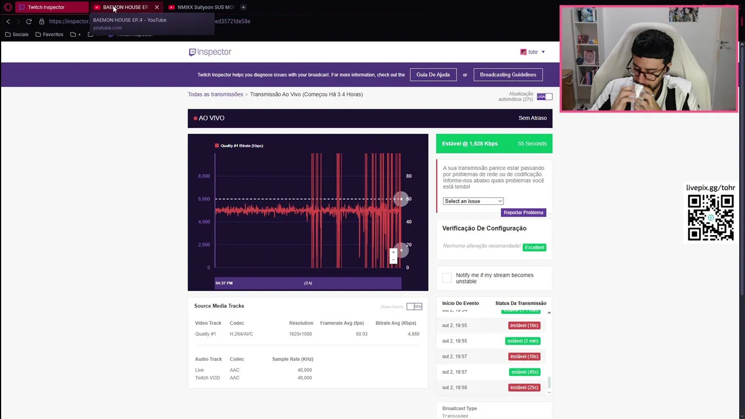Toggle the Show Details switch in Source Media Tracks
This screenshot has height=419, width=745.
414,307
